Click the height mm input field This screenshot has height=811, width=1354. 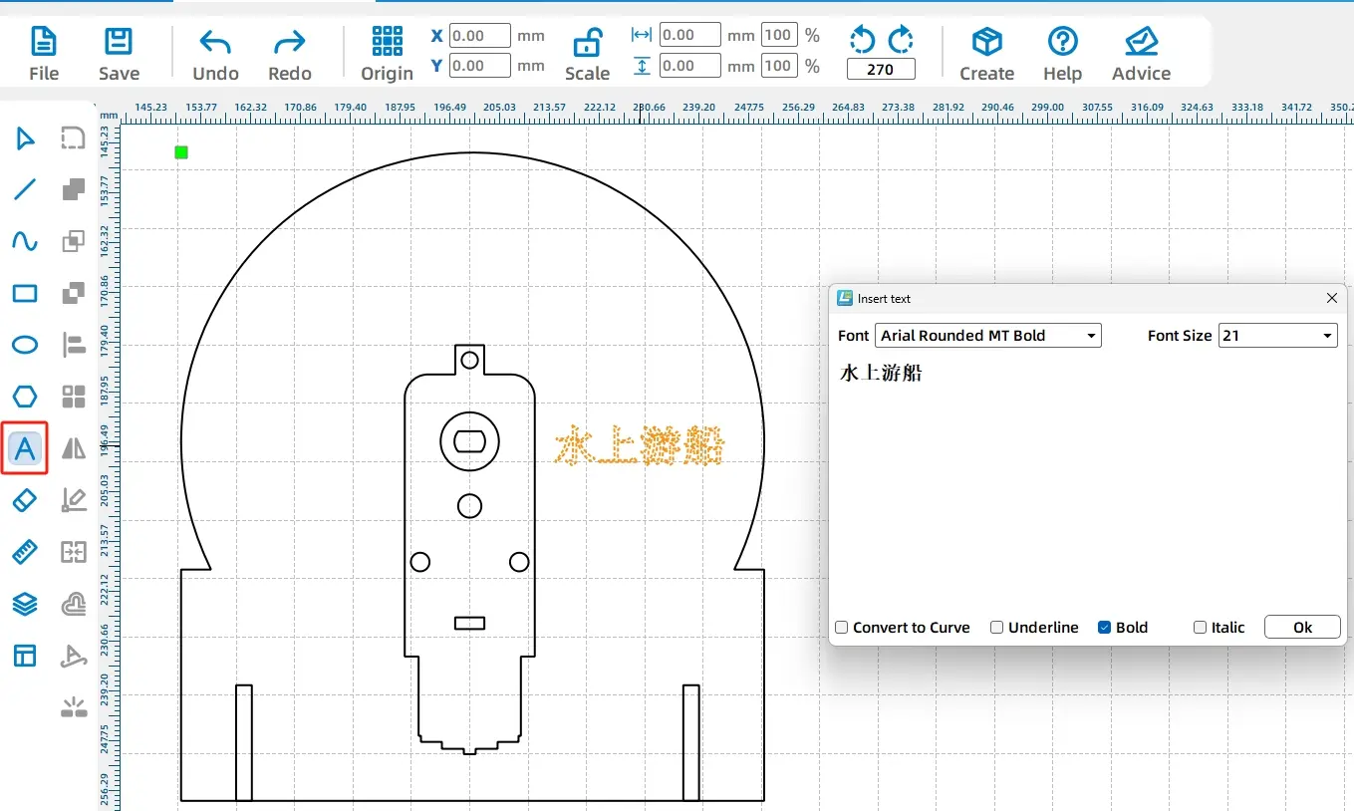click(x=689, y=66)
